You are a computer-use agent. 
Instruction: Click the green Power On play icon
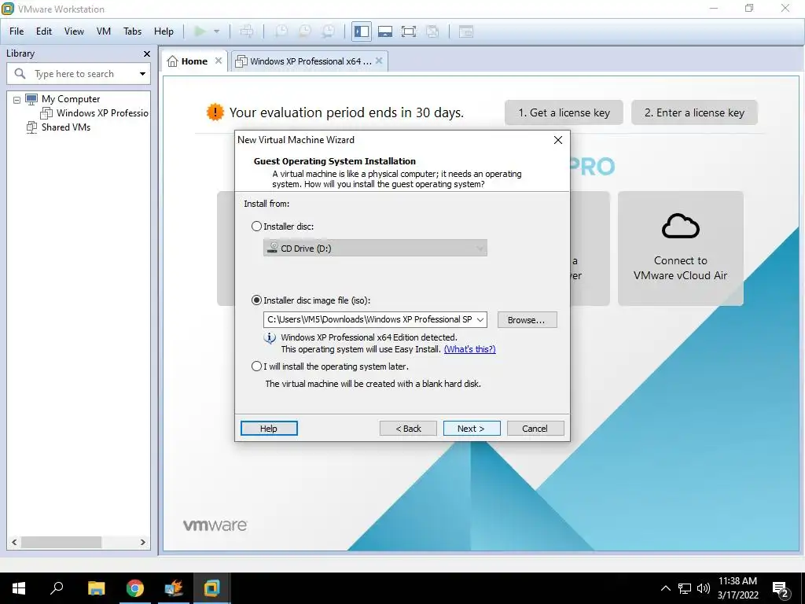[x=200, y=31]
